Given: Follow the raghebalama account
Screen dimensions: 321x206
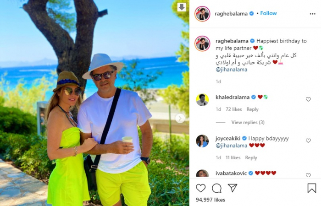Looking at the screenshot, I should [268, 13].
